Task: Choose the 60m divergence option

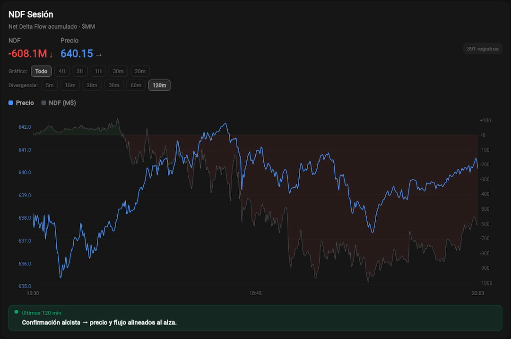Action: pos(136,85)
